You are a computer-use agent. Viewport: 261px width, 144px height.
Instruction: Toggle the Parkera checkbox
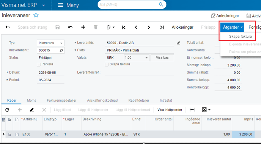39,65
